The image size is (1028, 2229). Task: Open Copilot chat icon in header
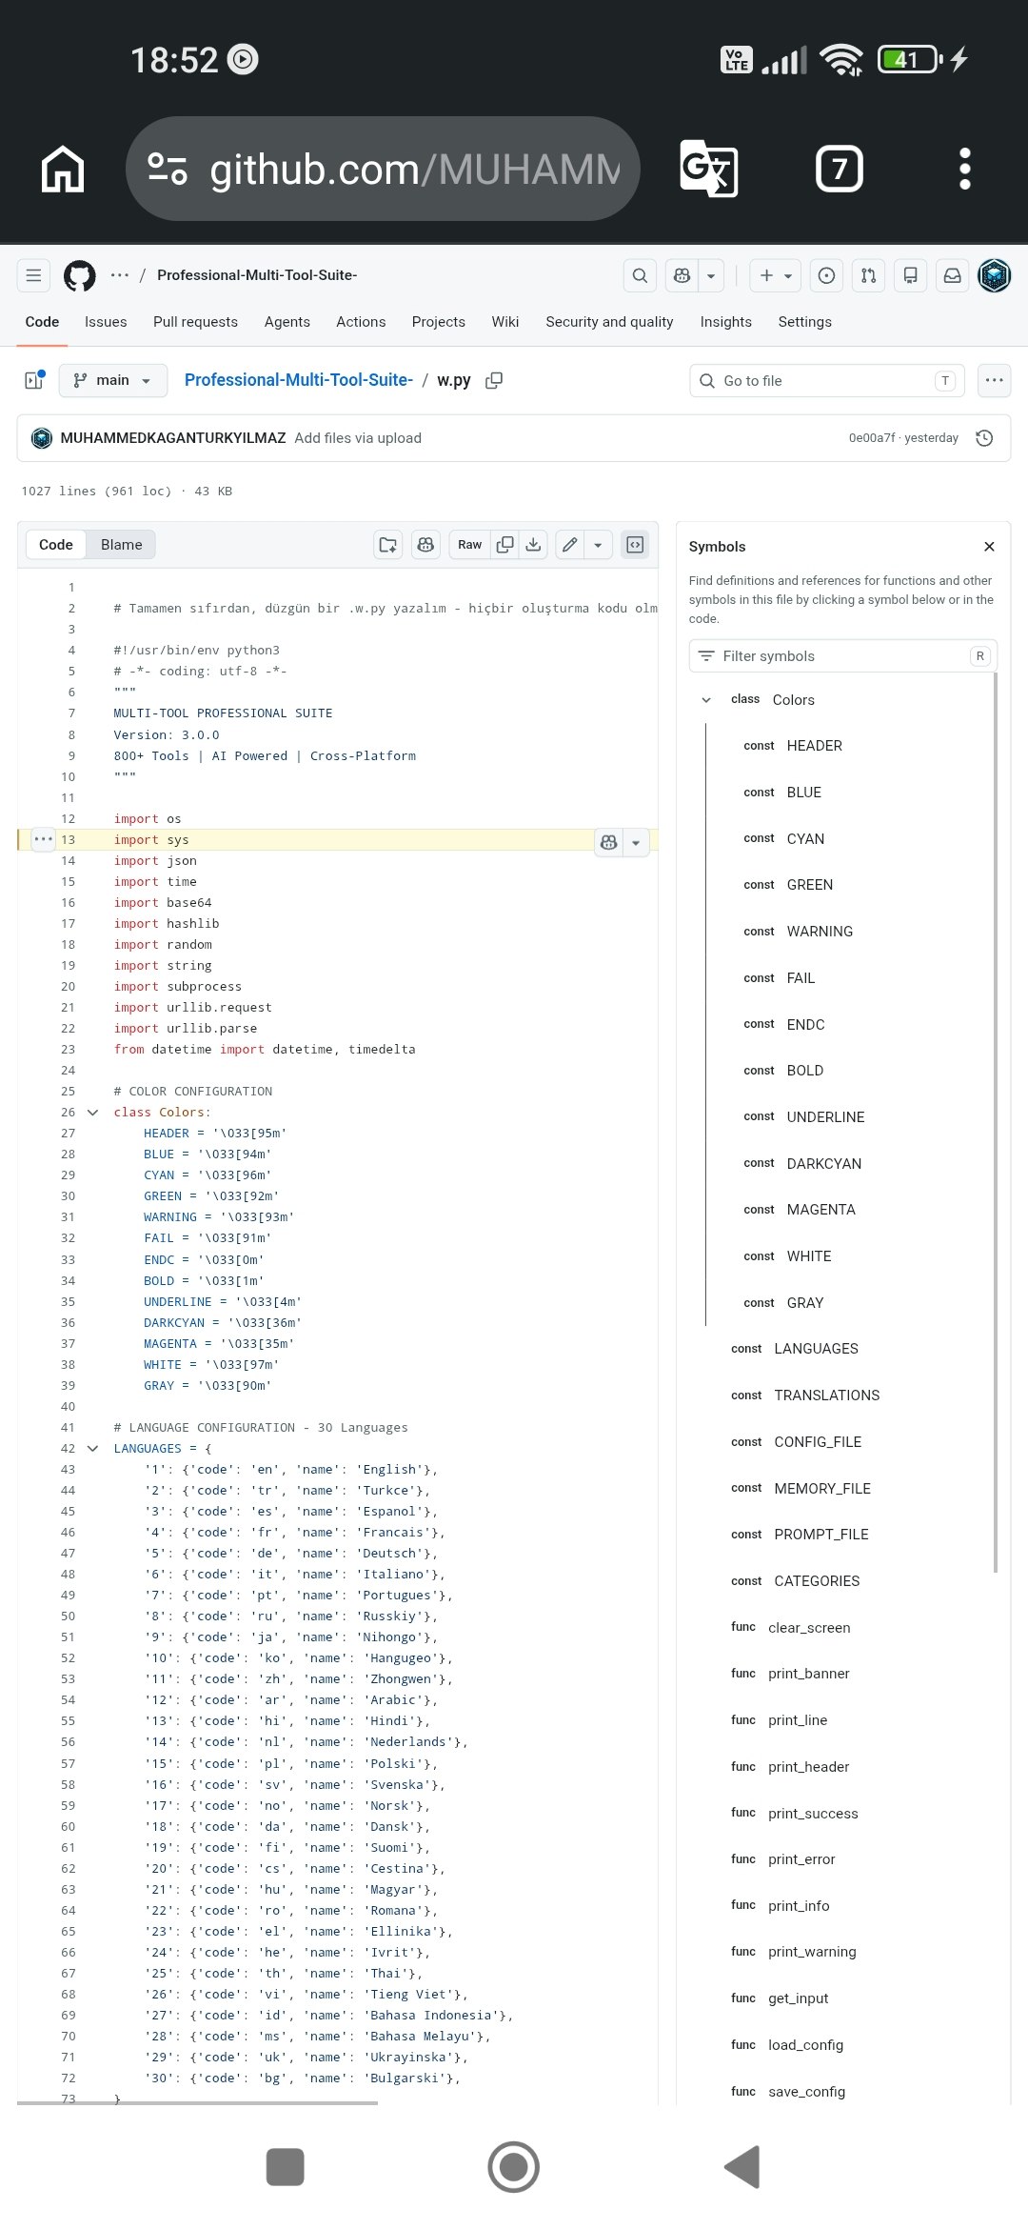[682, 275]
